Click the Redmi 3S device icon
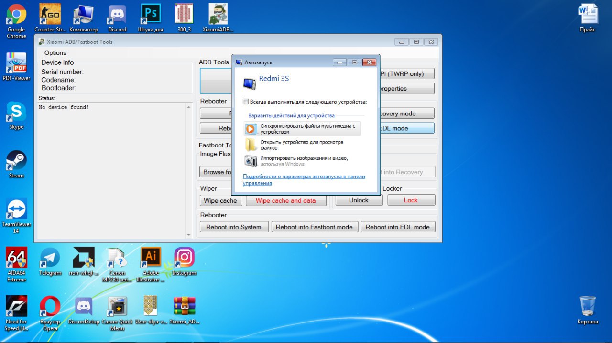 coord(250,83)
